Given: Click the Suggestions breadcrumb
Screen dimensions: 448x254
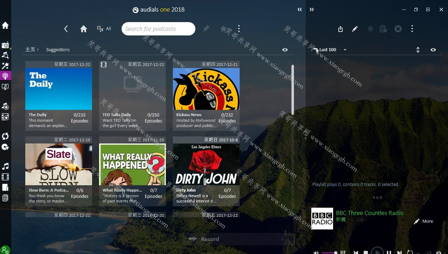Looking at the screenshot, I should pyautogui.click(x=58, y=50).
